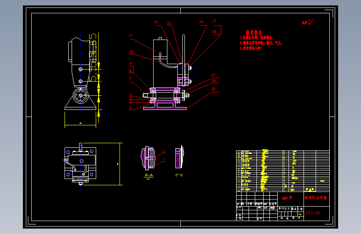
Task: Click part balloon number 3
Action: (x=130, y=108)
